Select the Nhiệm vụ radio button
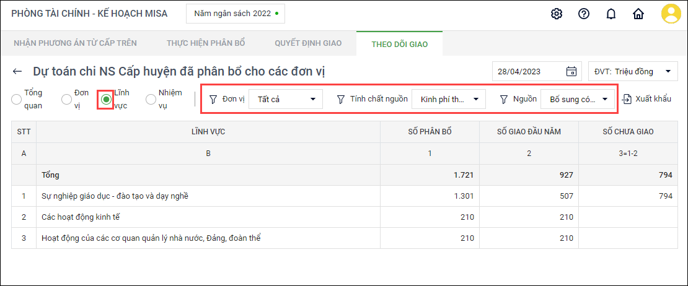This screenshot has height=286, width=688. (x=151, y=99)
